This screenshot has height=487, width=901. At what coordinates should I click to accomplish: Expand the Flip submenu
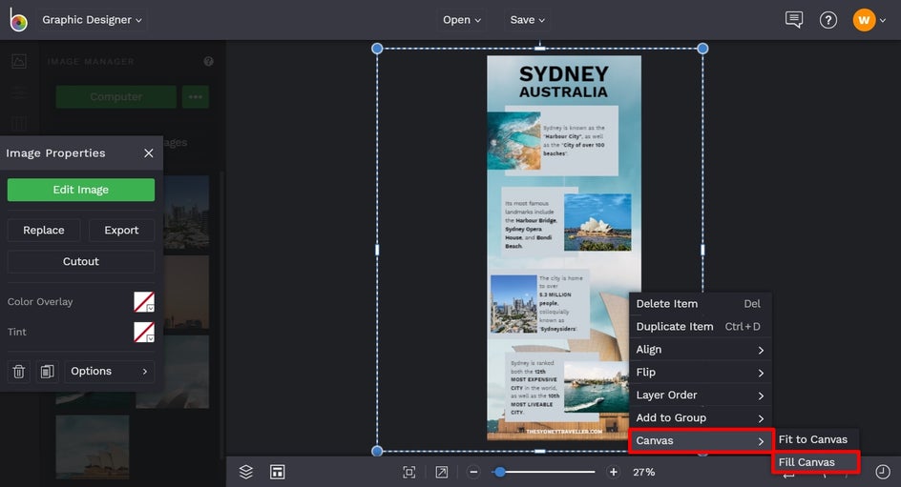pos(700,373)
